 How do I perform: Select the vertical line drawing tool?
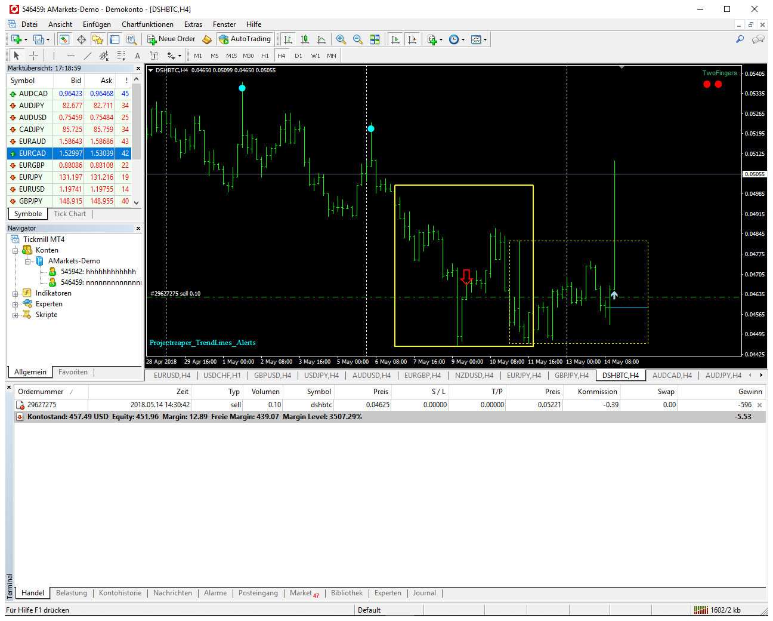[54, 56]
